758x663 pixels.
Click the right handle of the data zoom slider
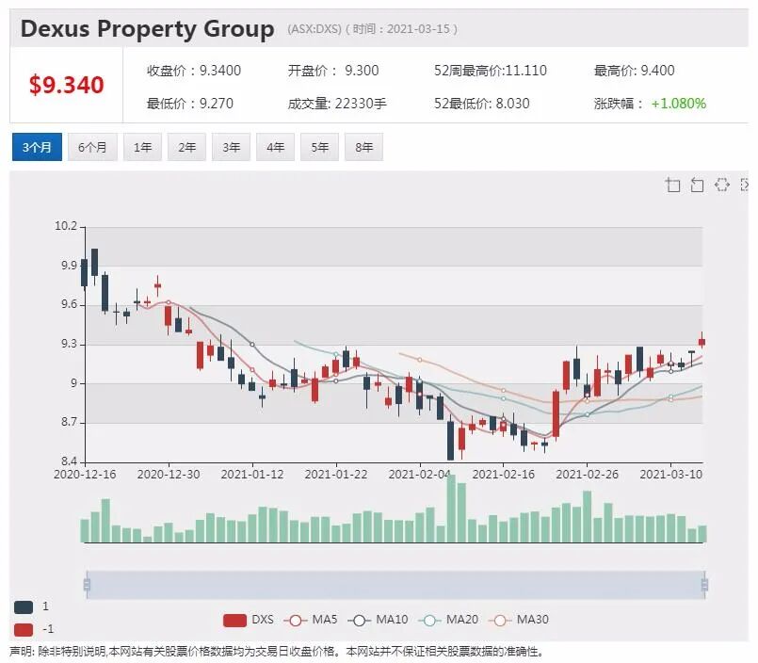coord(705,585)
